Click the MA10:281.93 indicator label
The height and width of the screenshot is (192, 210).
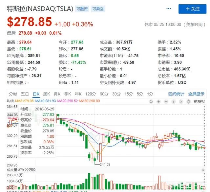coord(45,101)
